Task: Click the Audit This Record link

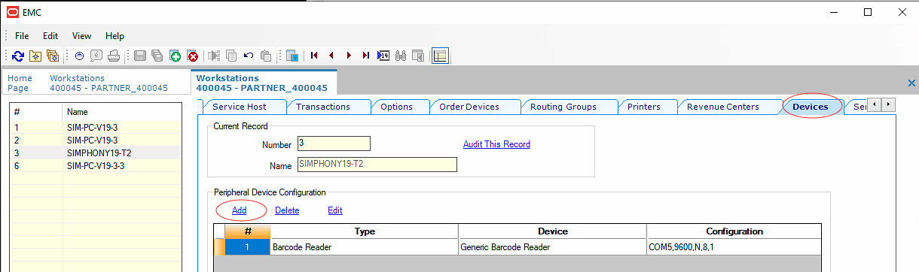Action: click(496, 144)
